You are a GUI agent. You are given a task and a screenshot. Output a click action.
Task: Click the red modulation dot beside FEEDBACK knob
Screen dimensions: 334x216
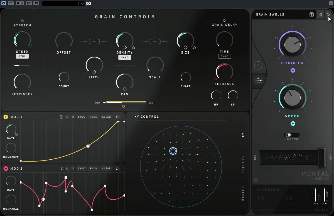(x=216, y=79)
